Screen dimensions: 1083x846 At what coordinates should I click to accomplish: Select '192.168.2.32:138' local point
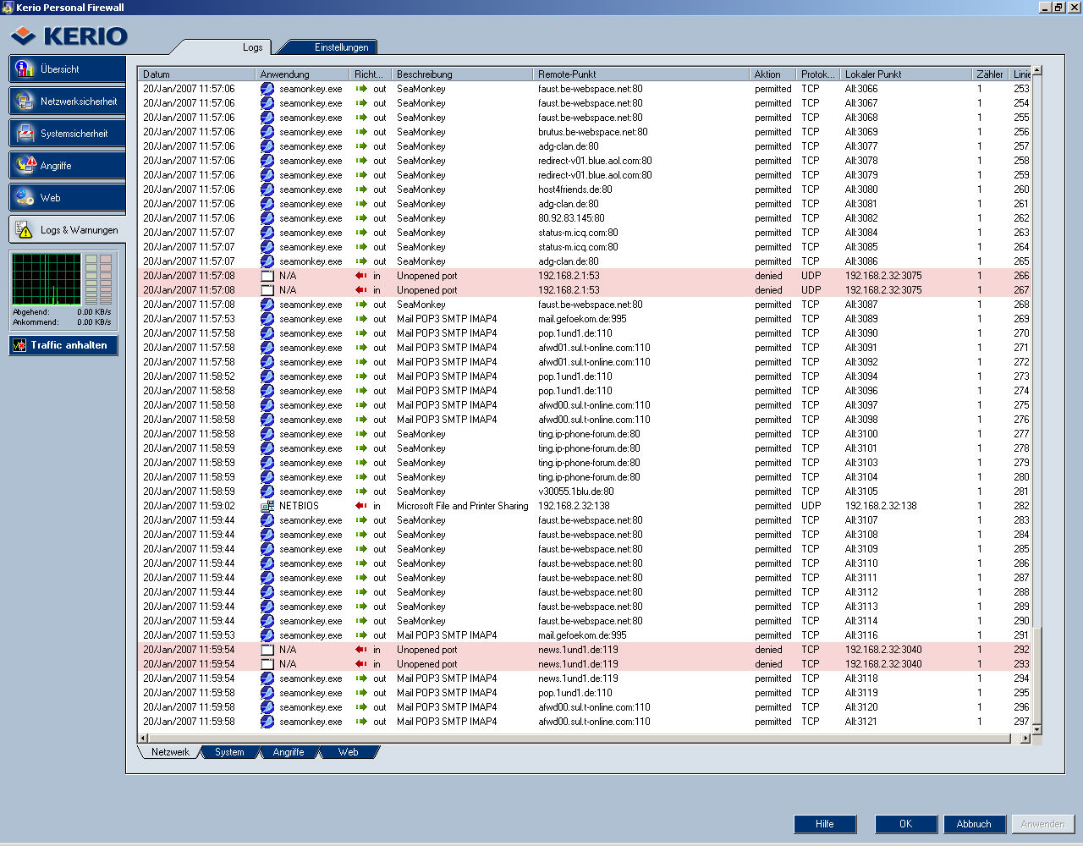881,506
